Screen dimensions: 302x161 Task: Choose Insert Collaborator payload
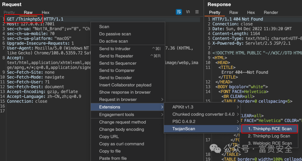(x=128, y=85)
